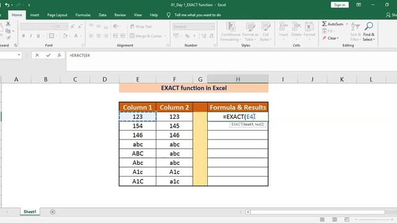
Task: Switch to Page Break Preview icon
Action: 347,219
